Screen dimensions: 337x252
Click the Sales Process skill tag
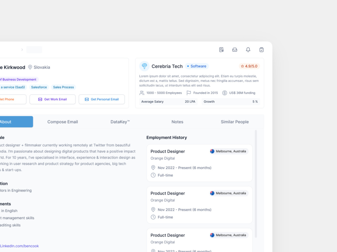pos(63,87)
